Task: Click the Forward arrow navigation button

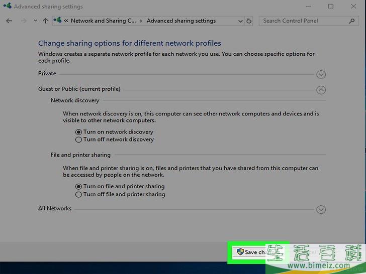Action: (23, 21)
